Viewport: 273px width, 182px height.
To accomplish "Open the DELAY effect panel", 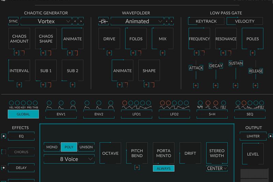I will click(x=21, y=168).
